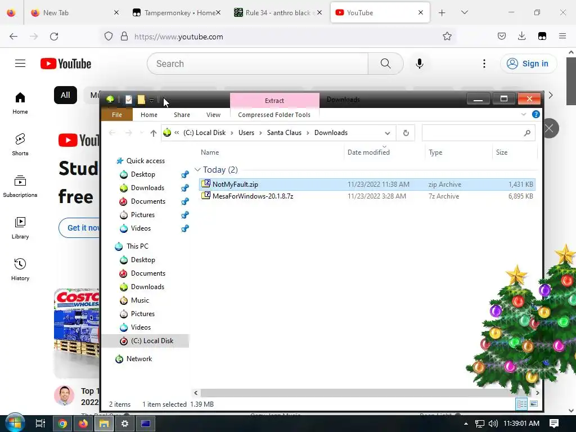The width and height of the screenshot is (576, 432).
Task: Select (C:) Local Disk in navigation pane
Action: click(146, 341)
